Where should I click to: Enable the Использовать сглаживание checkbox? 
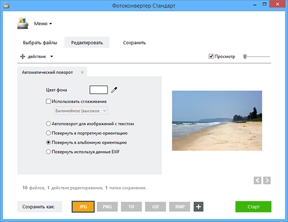click(48, 101)
